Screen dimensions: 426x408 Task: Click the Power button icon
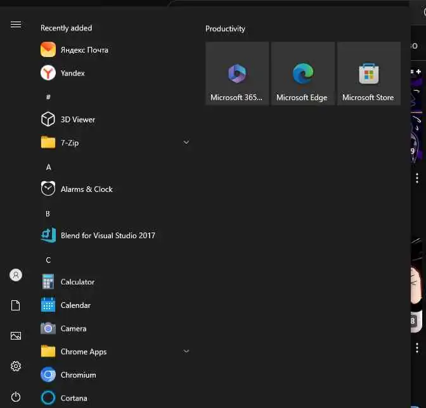16,397
